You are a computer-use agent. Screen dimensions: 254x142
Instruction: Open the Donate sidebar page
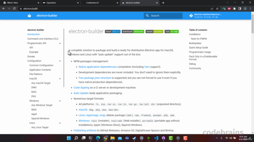pos(31,56)
